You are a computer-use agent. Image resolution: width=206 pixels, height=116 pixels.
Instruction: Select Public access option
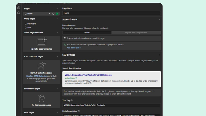(x=87, y=33)
